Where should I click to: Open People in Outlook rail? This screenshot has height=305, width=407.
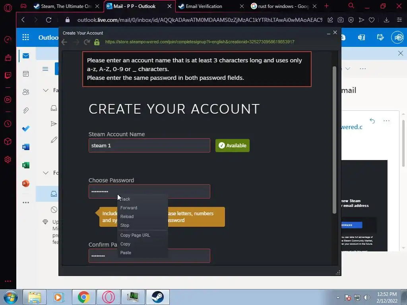(26, 92)
